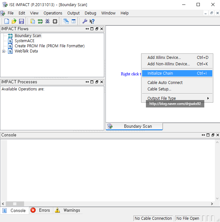Click the Available Operations are text
Screen dimensions: 220x222
point(23,89)
